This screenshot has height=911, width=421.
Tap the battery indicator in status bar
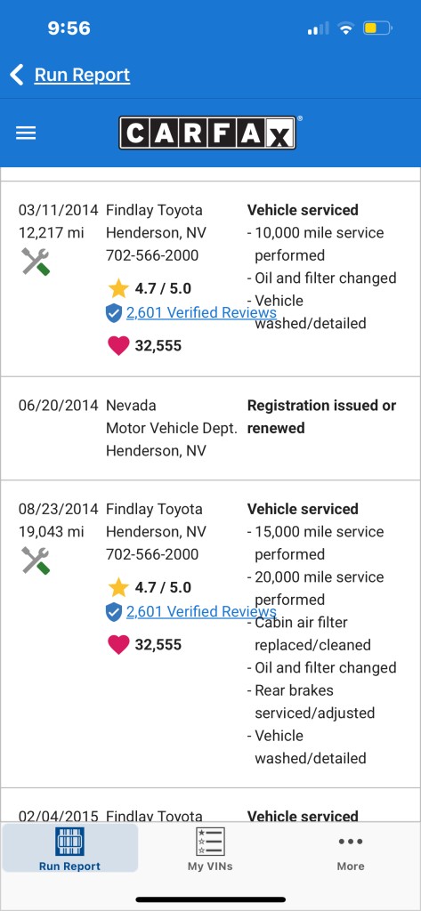[x=377, y=28]
